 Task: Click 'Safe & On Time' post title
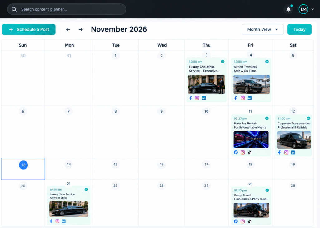coord(245,71)
